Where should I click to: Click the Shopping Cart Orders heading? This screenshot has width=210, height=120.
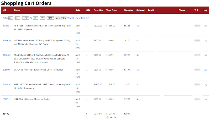(x=26, y=3)
